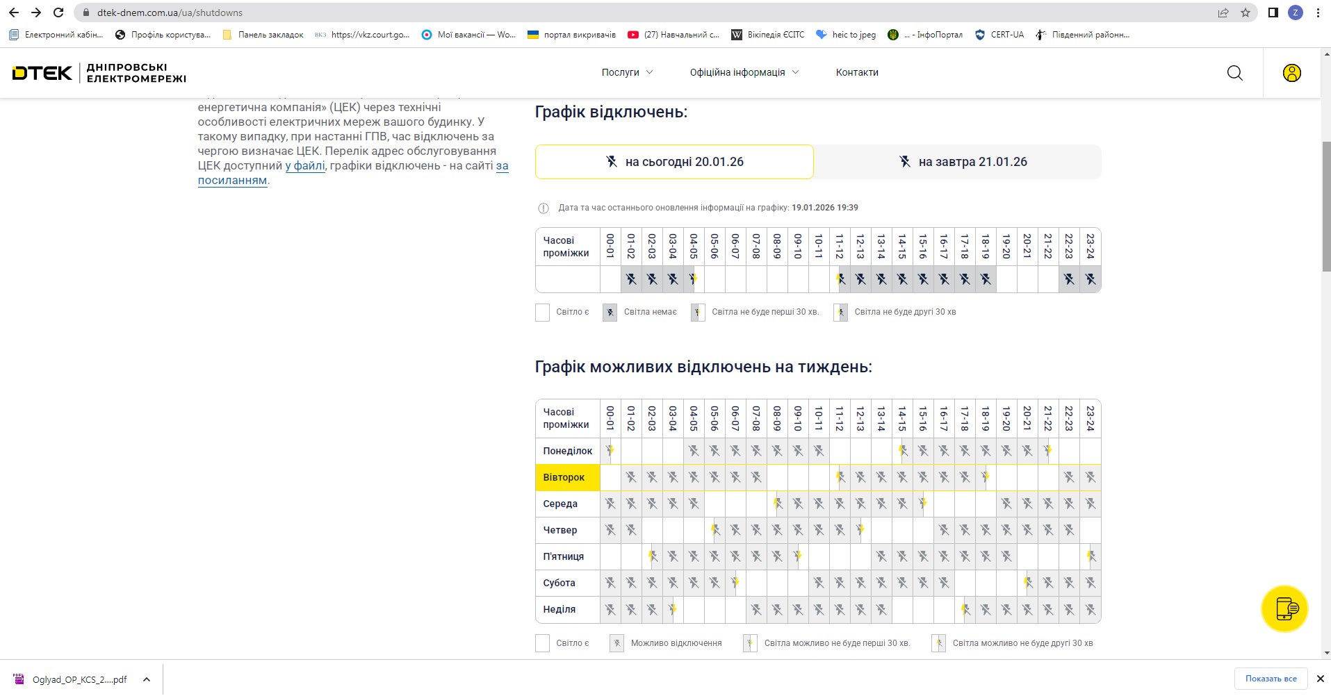Follow the 'у файлі' address list link
The height and width of the screenshot is (696, 1331).
(305, 165)
